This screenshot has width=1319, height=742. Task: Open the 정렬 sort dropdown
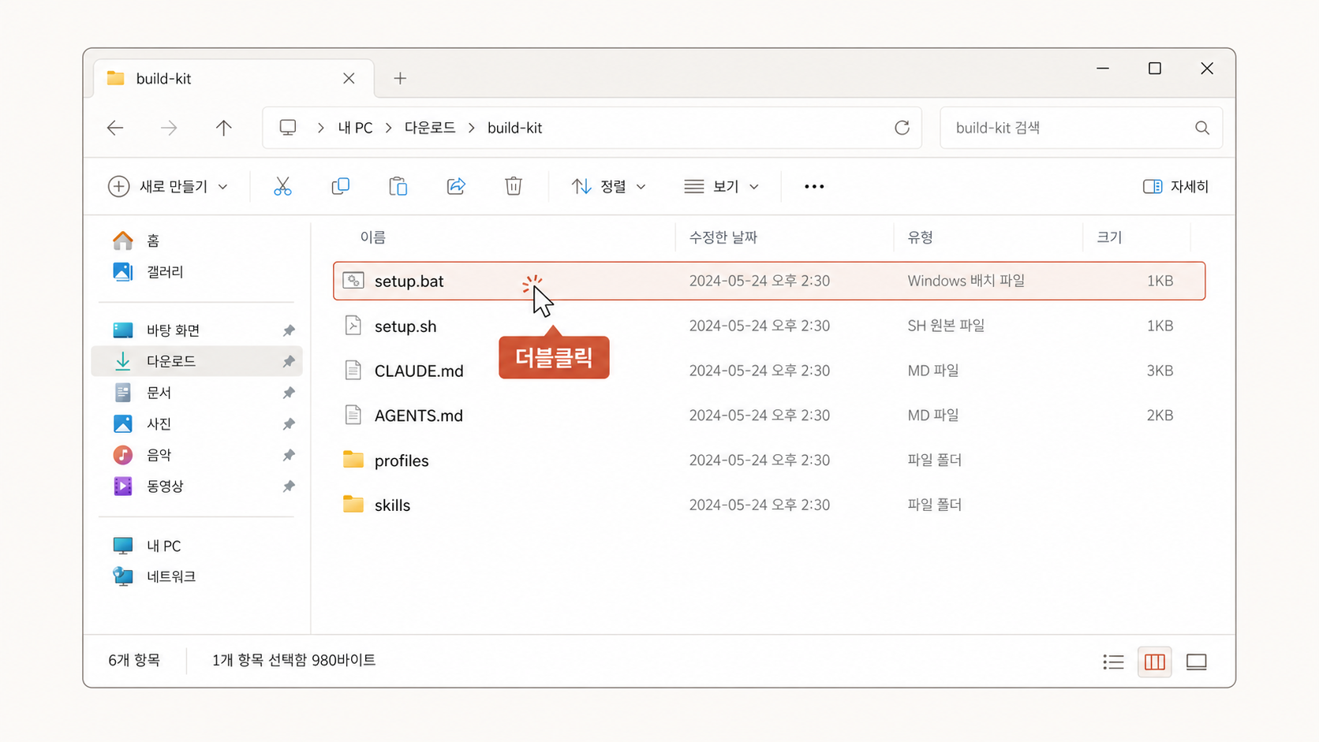click(608, 187)
